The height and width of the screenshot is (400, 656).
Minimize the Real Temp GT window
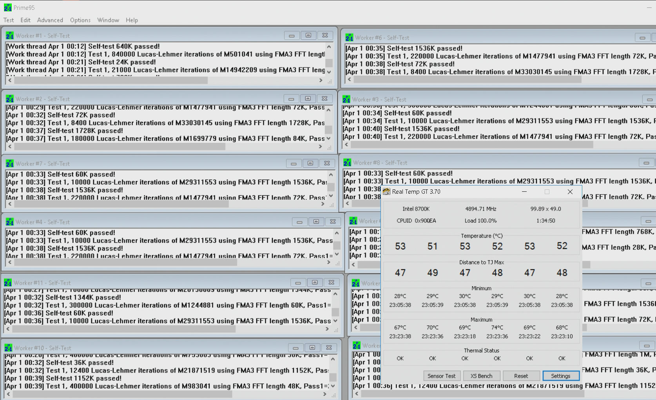(524, 192)
